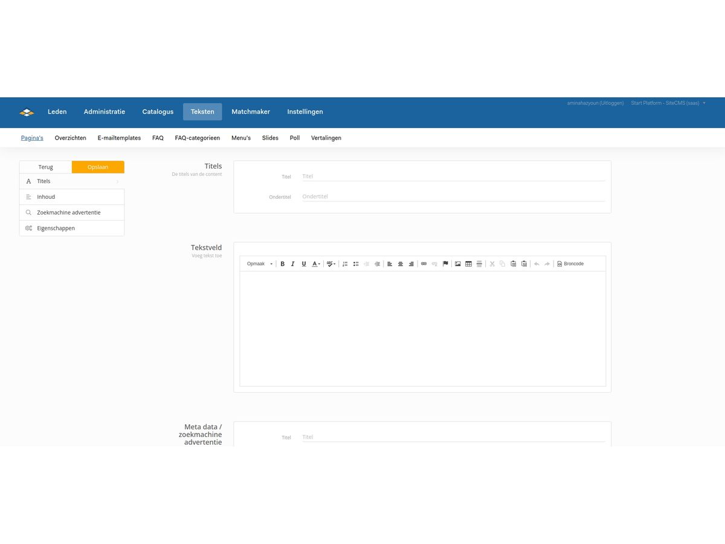Insert a table in the editor
The height and width of the screenshot is (544, 725).
click(x=468, y=264)
